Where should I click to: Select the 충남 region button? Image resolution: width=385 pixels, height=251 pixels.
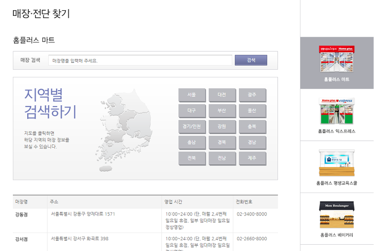click(x=192, y=143)
